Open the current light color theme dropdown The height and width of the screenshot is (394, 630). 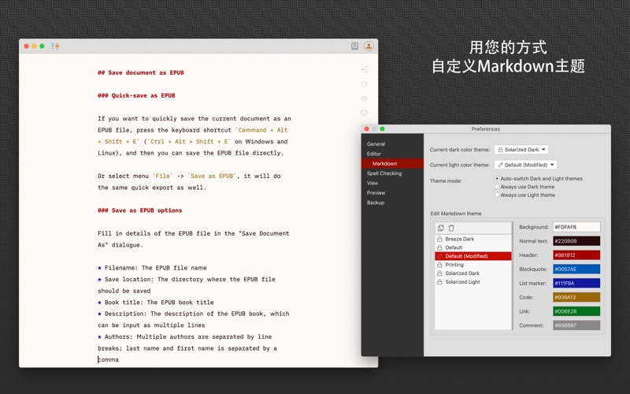click(525, 165)
